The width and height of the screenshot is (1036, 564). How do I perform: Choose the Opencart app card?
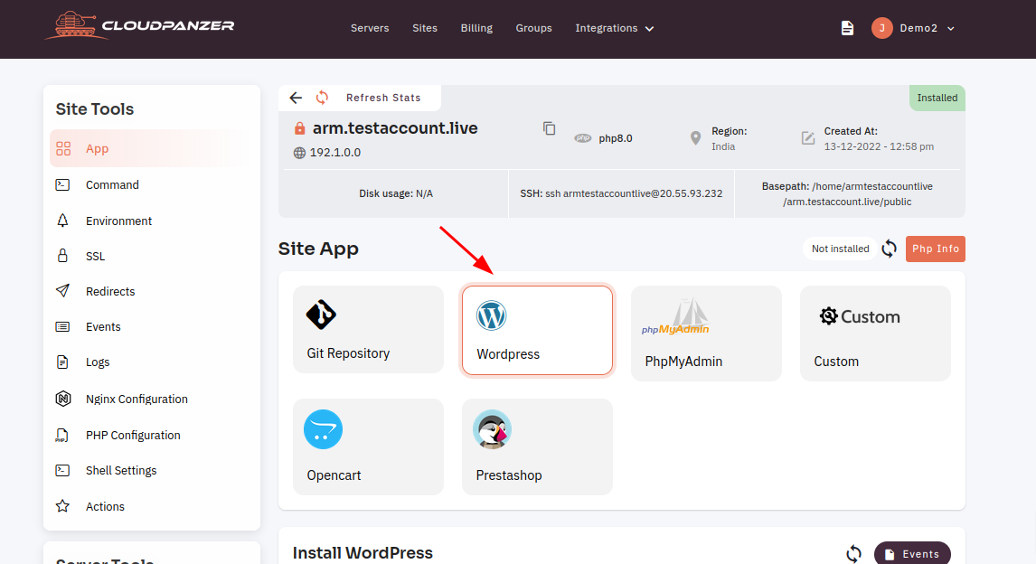(x=368, y=447)
